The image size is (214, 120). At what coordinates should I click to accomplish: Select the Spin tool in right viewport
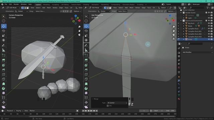tap(86, 88)
